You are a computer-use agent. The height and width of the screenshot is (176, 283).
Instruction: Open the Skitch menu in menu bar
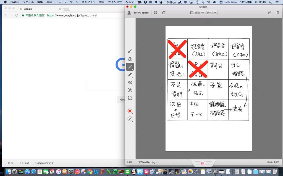[15, 2]
